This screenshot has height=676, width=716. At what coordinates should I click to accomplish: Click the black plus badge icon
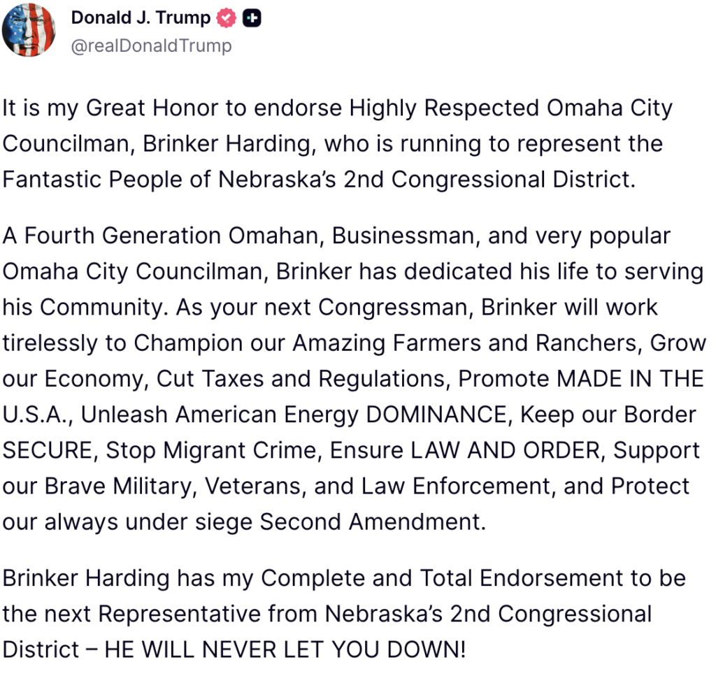(x=252, y=19)
